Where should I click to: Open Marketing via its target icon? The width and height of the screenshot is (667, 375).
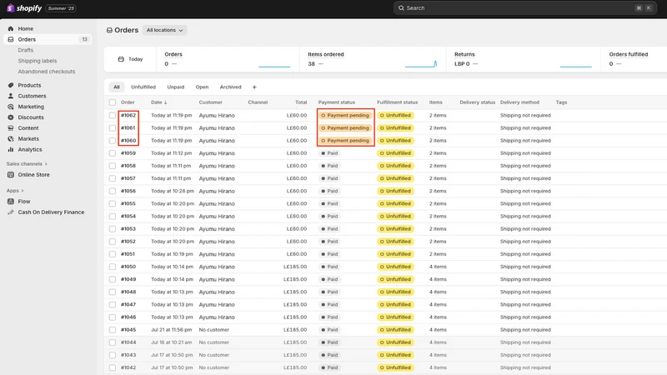(11, 107)
